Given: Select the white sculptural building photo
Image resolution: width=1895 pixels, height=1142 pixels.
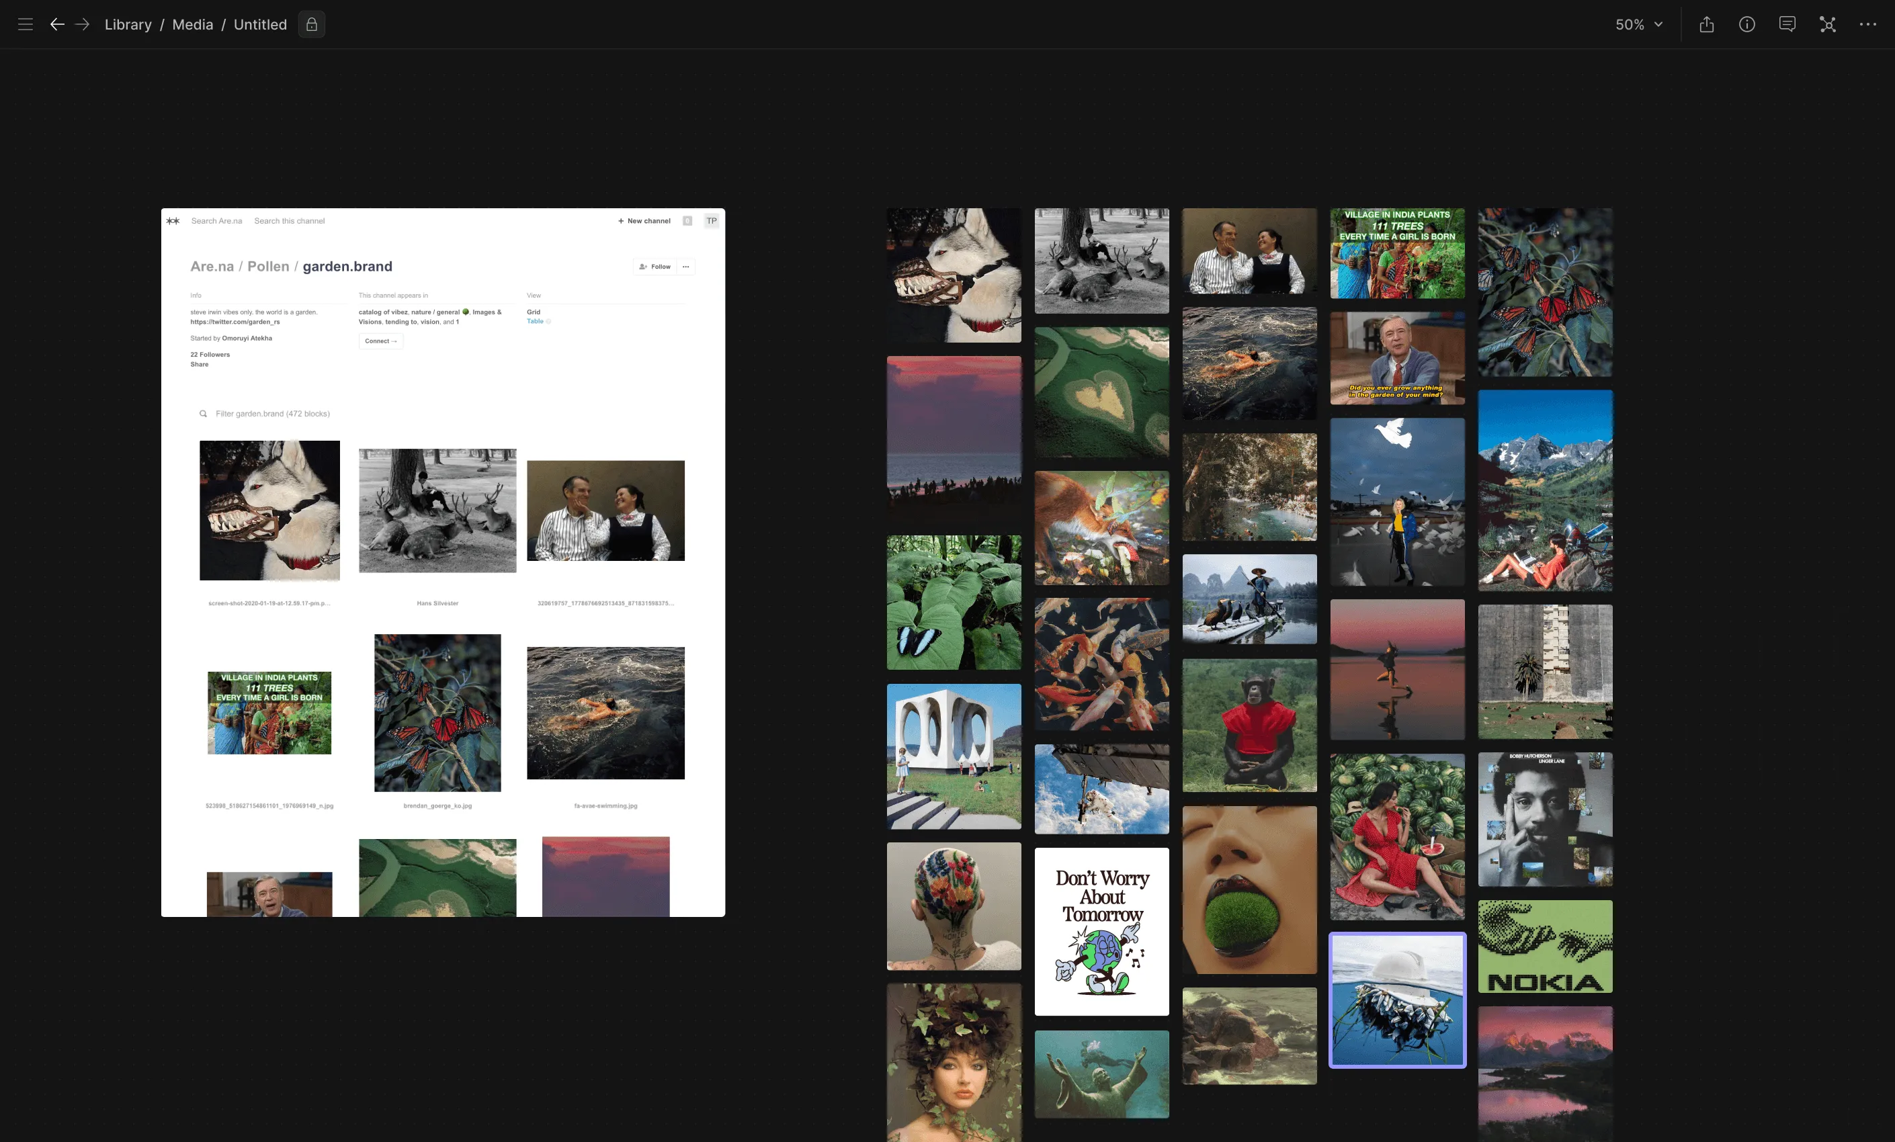Looking at the screenshot, I should coord(954,756).
